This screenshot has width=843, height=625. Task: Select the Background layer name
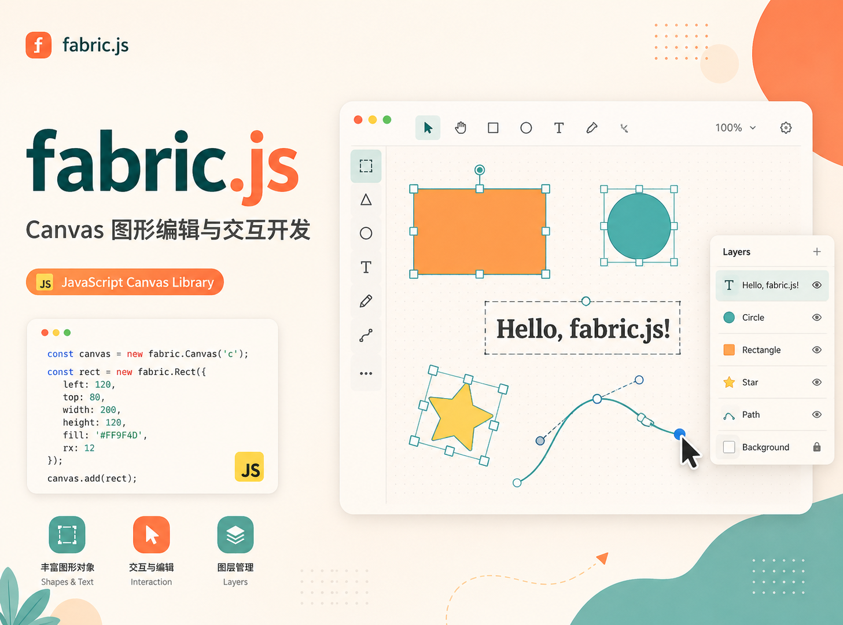(x=765, y=447)
